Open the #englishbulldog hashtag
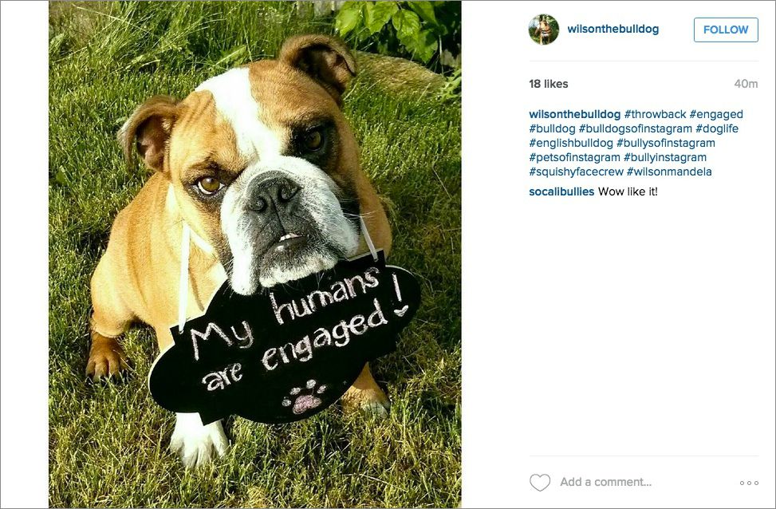Viewport: 776px width, 509px height. (570, 143)
